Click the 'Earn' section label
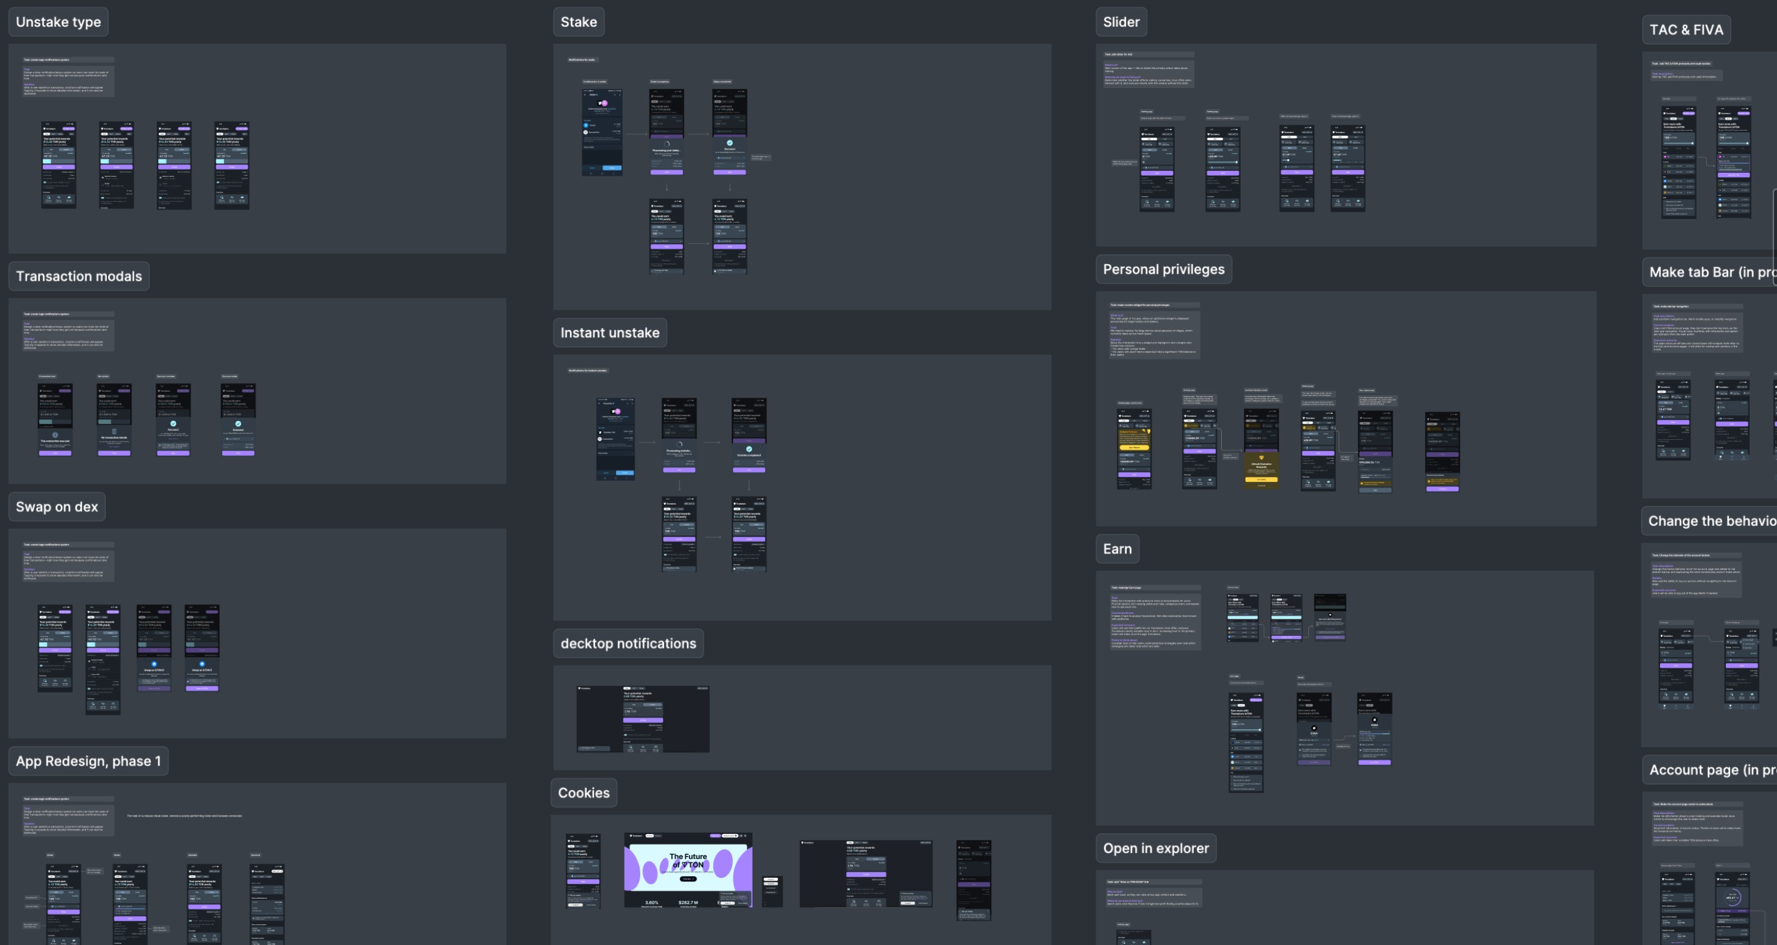Image resolution: width=1777 pixels, height=945 pixels. pyautogui.click(x=1117, y=549)
